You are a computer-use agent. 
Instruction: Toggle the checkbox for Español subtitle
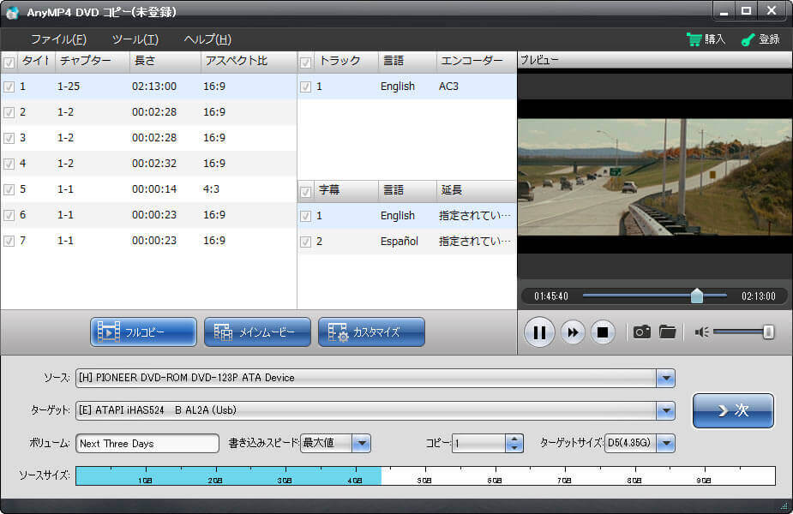(x=306, y=242)
